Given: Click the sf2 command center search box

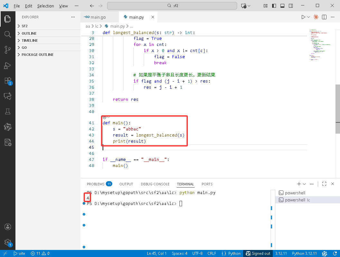Looking at the screenshot, I should (172, 6).
